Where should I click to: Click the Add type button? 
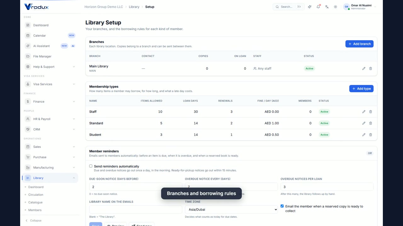(x=361, y=89)
